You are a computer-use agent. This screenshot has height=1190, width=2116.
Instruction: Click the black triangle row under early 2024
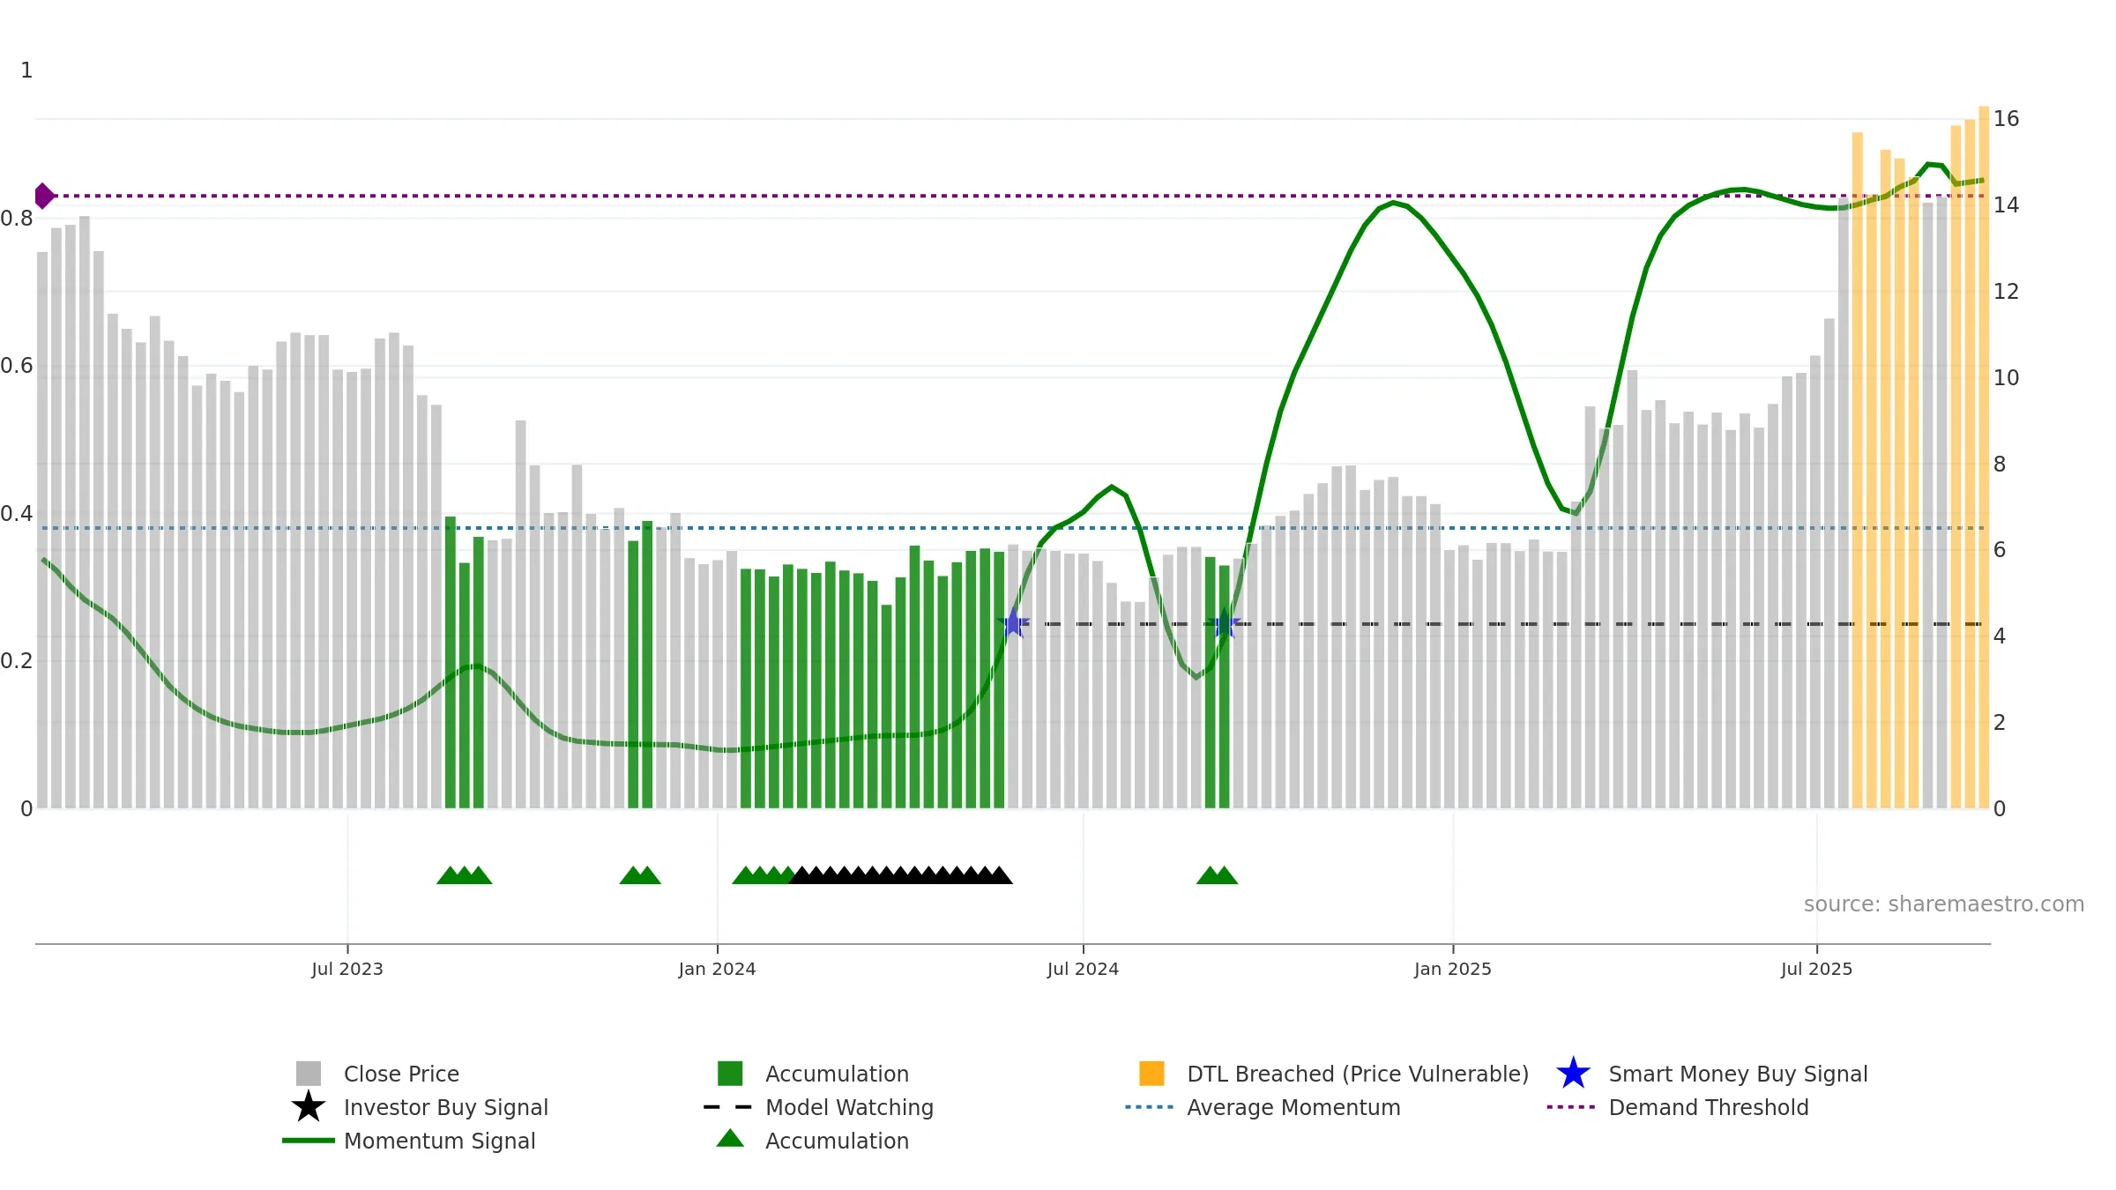tap(900, 875)
